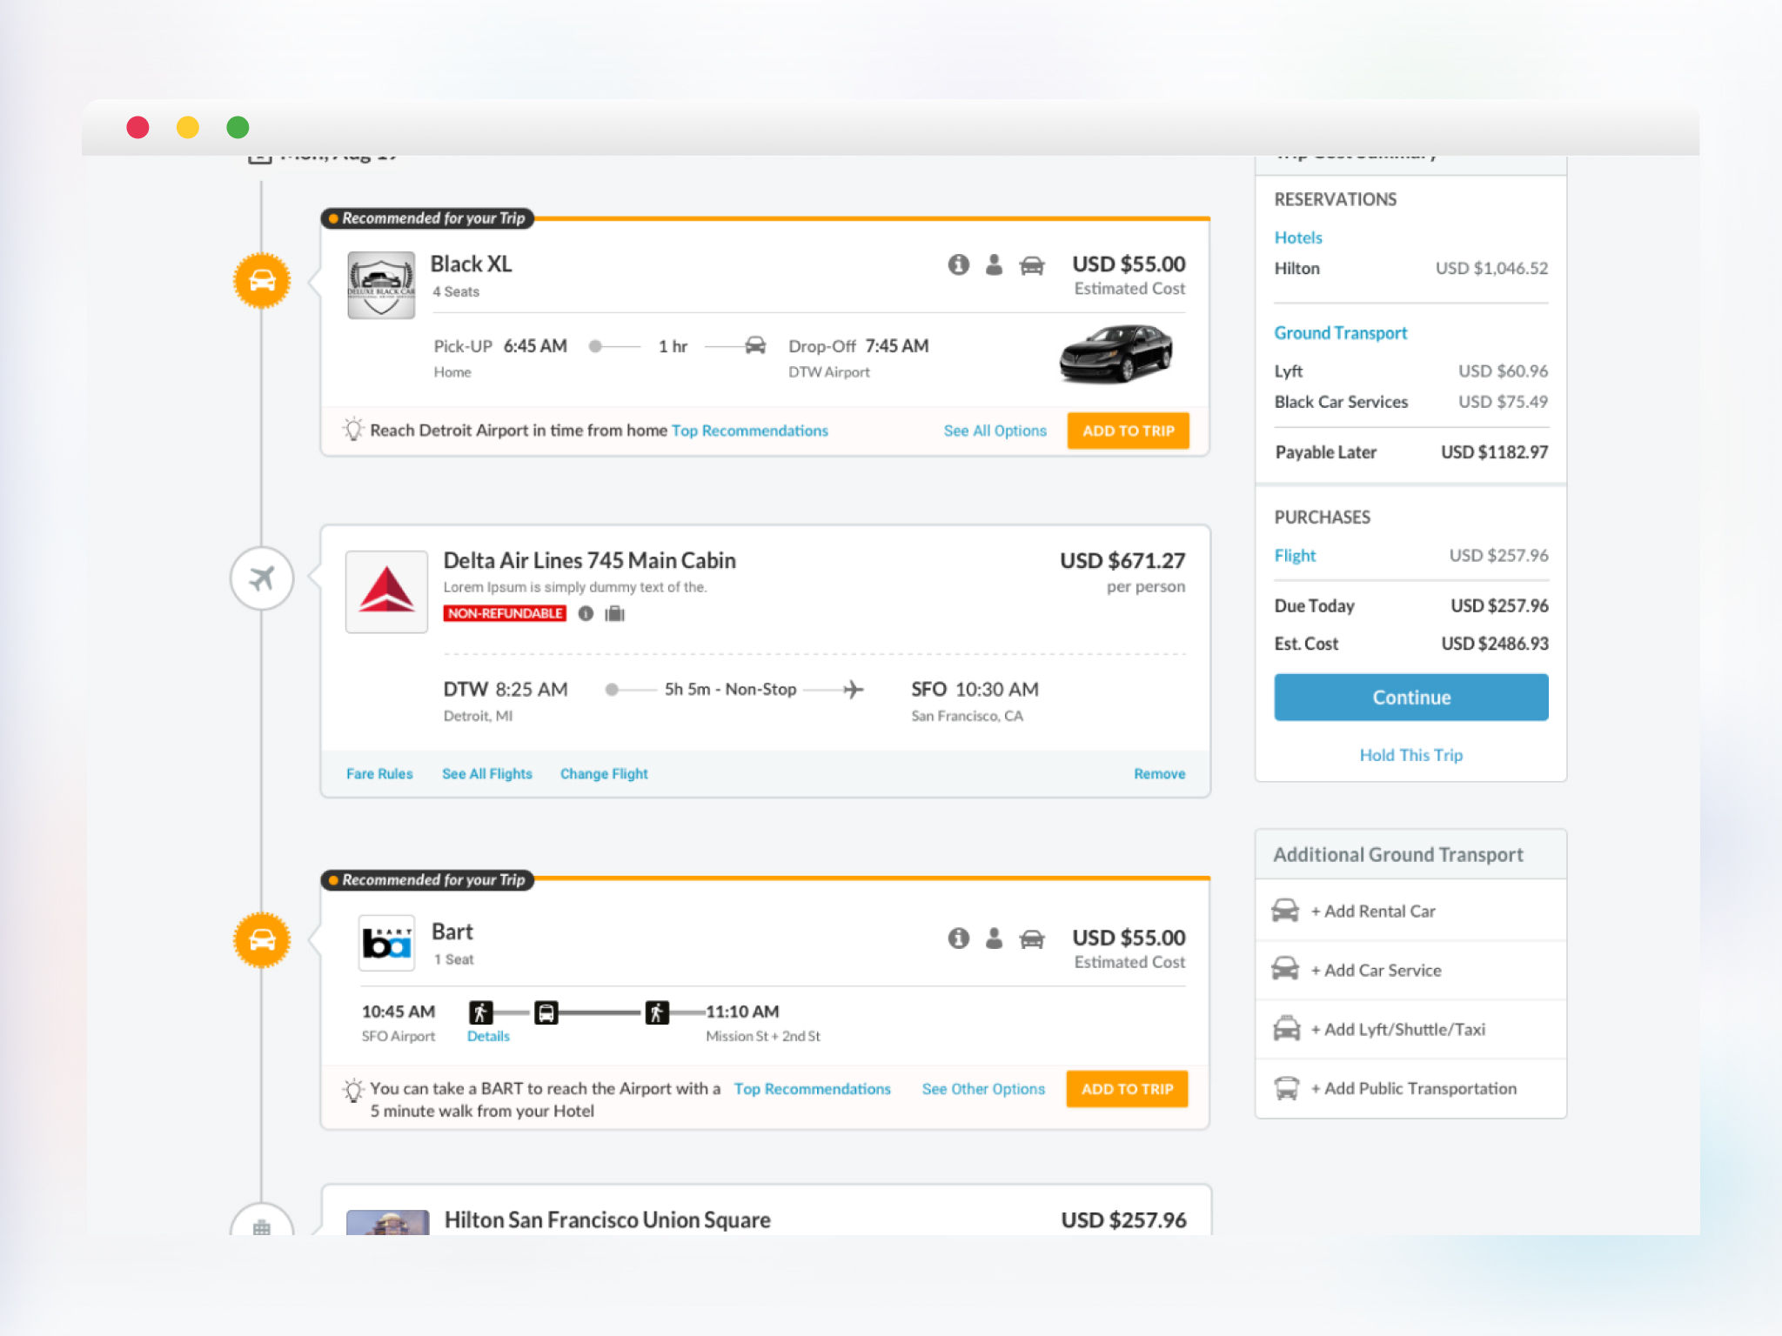Screen dimensions: 1782x1336
Task: Click the Black Car Services USD $75.49 amount
Action: (x=1504, y=402)
